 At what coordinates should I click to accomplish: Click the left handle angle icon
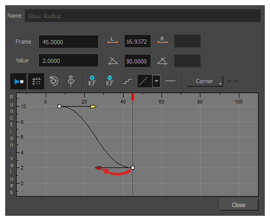point(113,61)
